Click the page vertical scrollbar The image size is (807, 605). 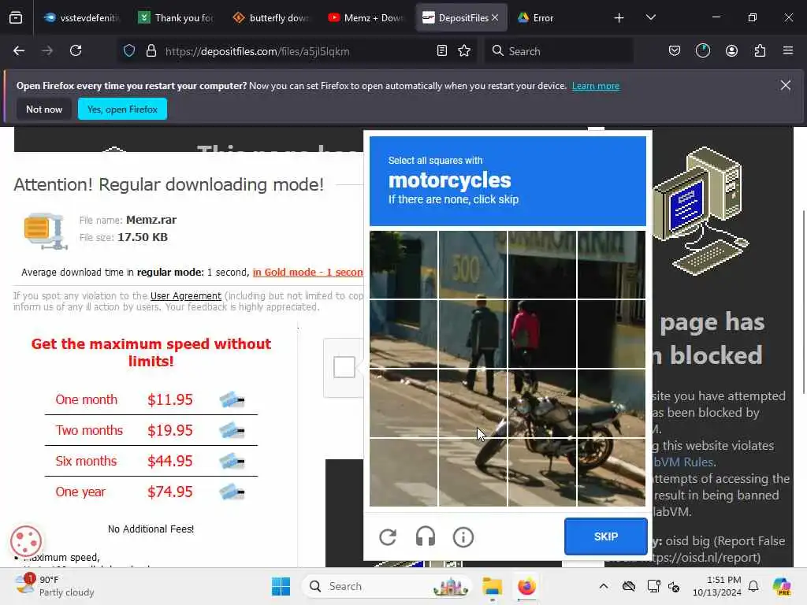click(803, 302)
